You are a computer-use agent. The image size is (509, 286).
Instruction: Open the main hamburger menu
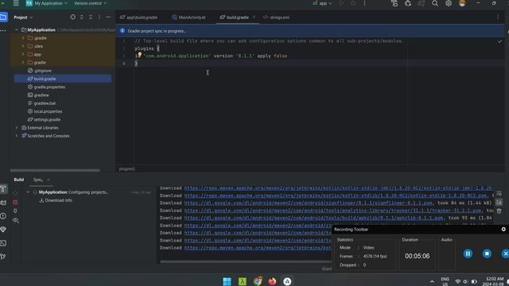pyautogui.click(x=16, y=3)
